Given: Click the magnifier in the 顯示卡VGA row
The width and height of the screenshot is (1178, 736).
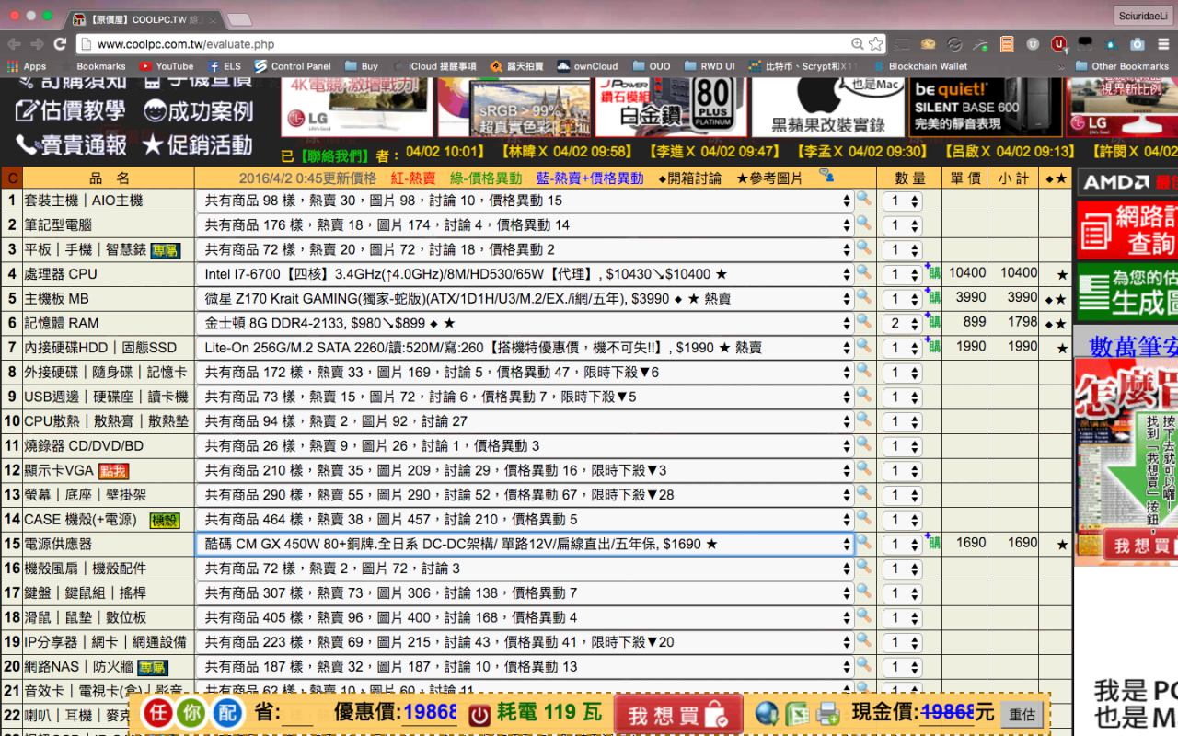Looking at the screenshot, I should (863, 469).
